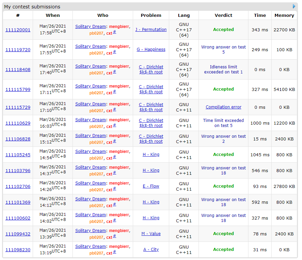The height and width of the screenshot is (260, 302).
Task: Click the # icon in submission 111105245 row
Action: [115, 157]
